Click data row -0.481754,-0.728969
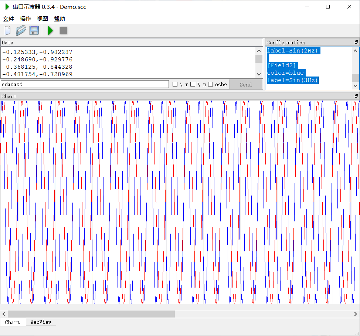The width and height of the screenshot is (360, 336). point(37,74)
